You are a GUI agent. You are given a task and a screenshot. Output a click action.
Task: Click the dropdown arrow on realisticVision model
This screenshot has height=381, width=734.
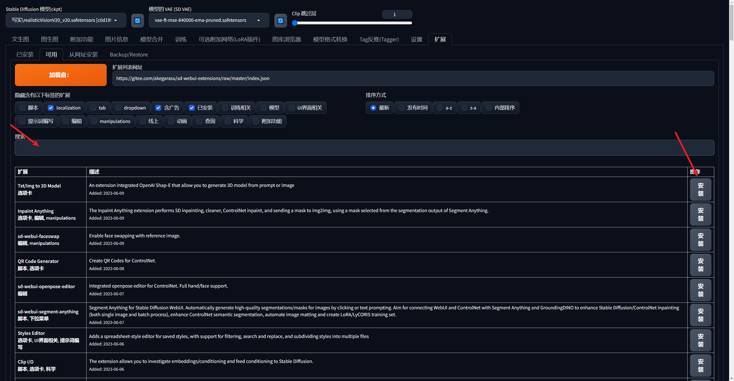tap(116, 20)
